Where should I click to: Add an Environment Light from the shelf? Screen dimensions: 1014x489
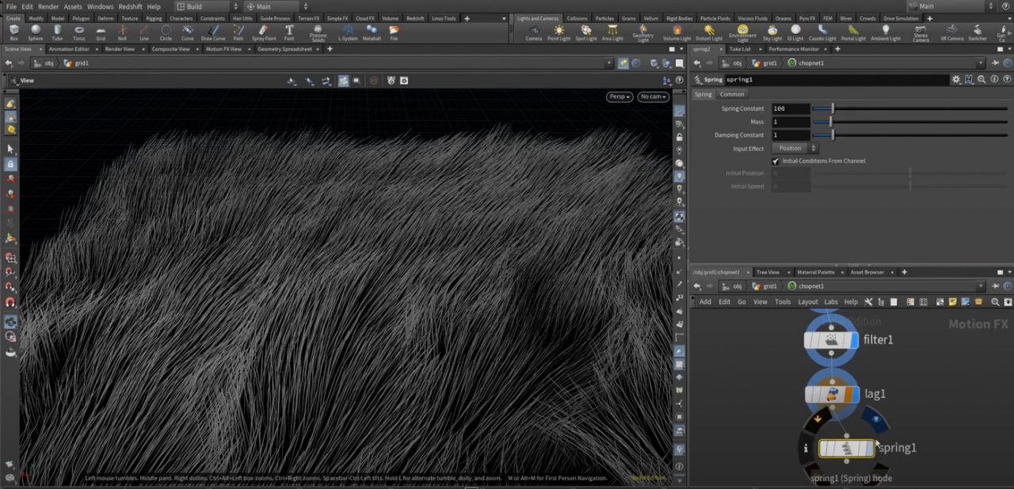tap(742, 34)
